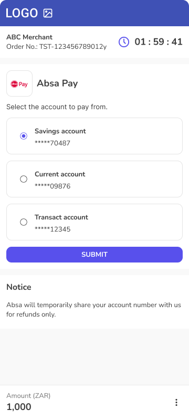
Task: Click the Absa Pay logo icon
Action: [19, 83]
